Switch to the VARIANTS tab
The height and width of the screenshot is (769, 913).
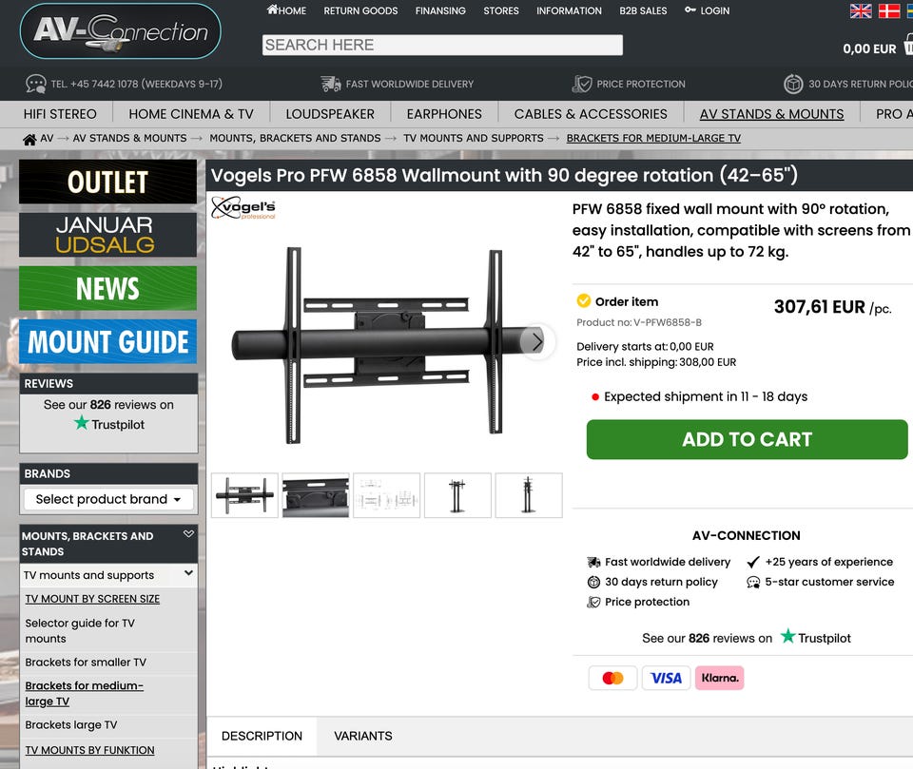[362, 736]
